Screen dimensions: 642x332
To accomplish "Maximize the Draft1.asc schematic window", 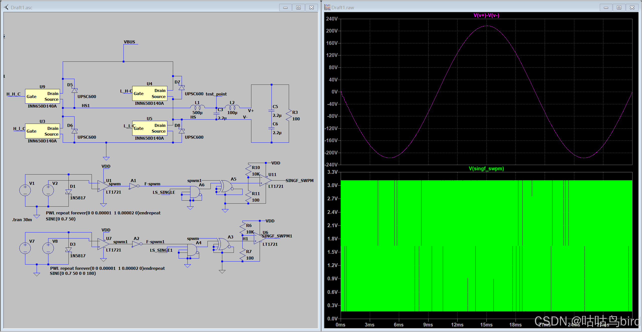I will point(298,7).
